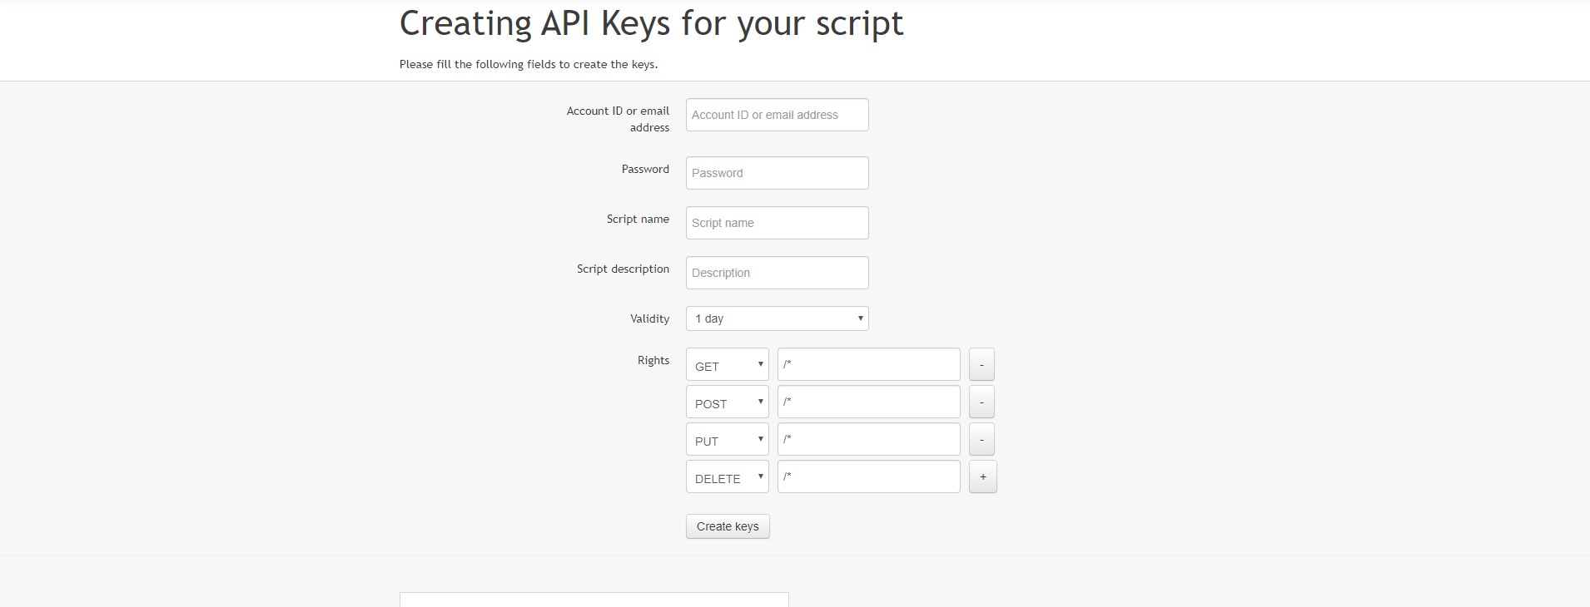Click the empty box below the form
Screen dimensions: 1590x607
pyautogui.click(x=594, y=600)
